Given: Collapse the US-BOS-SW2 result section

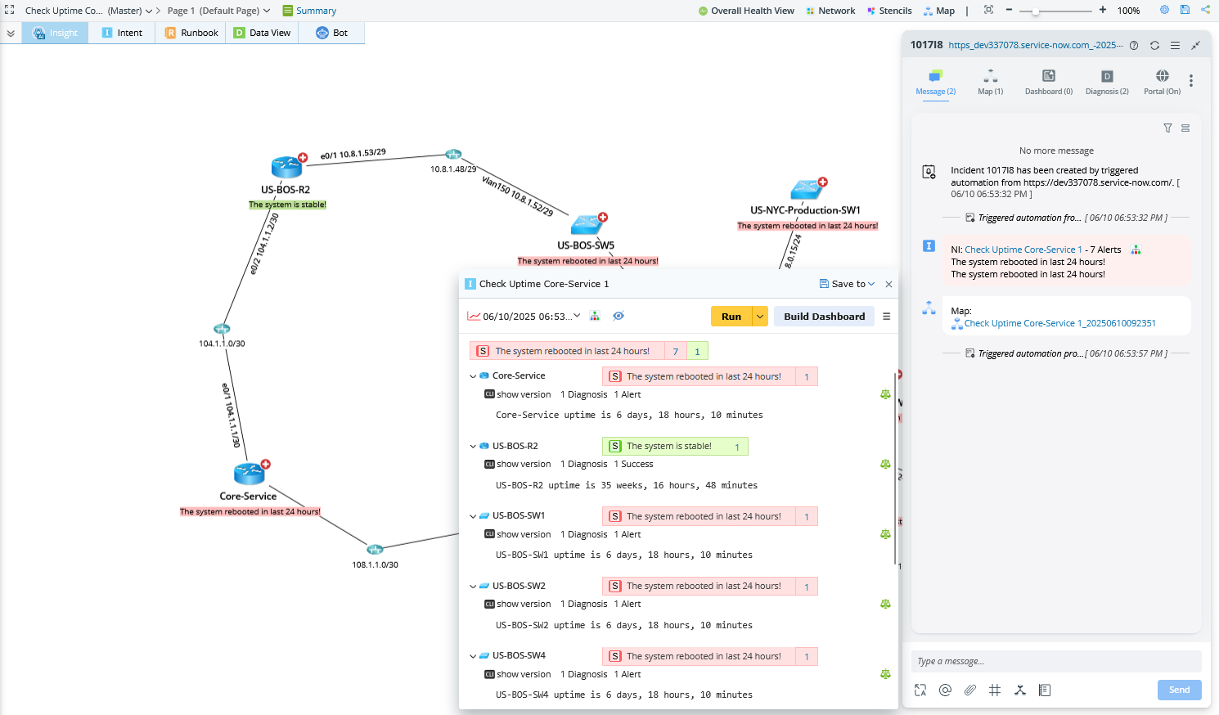Looking at the screenshot, I should point(473,587).
